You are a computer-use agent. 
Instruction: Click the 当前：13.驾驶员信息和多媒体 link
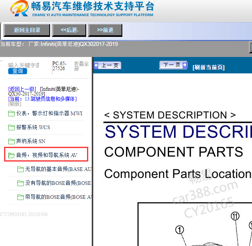[42, 99]
